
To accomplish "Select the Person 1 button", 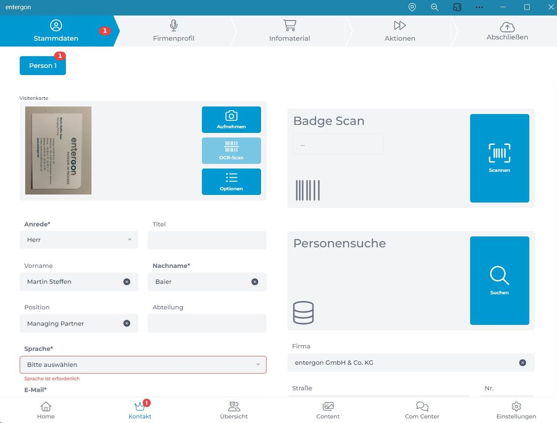I will [x=43, y=66].
